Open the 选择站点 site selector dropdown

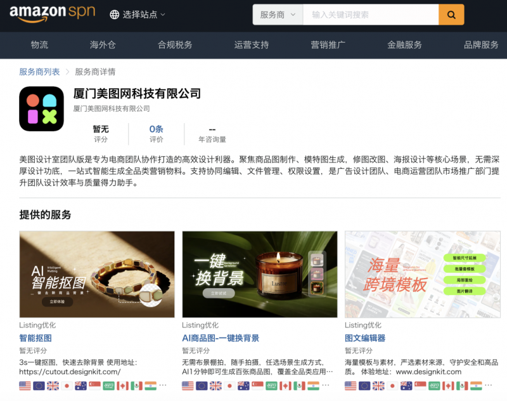tap(138, 15)
